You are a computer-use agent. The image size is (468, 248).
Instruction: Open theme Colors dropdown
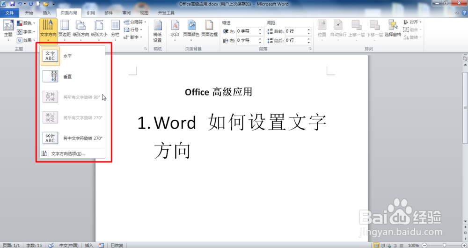pyautogui.click(x=26, y=23)
